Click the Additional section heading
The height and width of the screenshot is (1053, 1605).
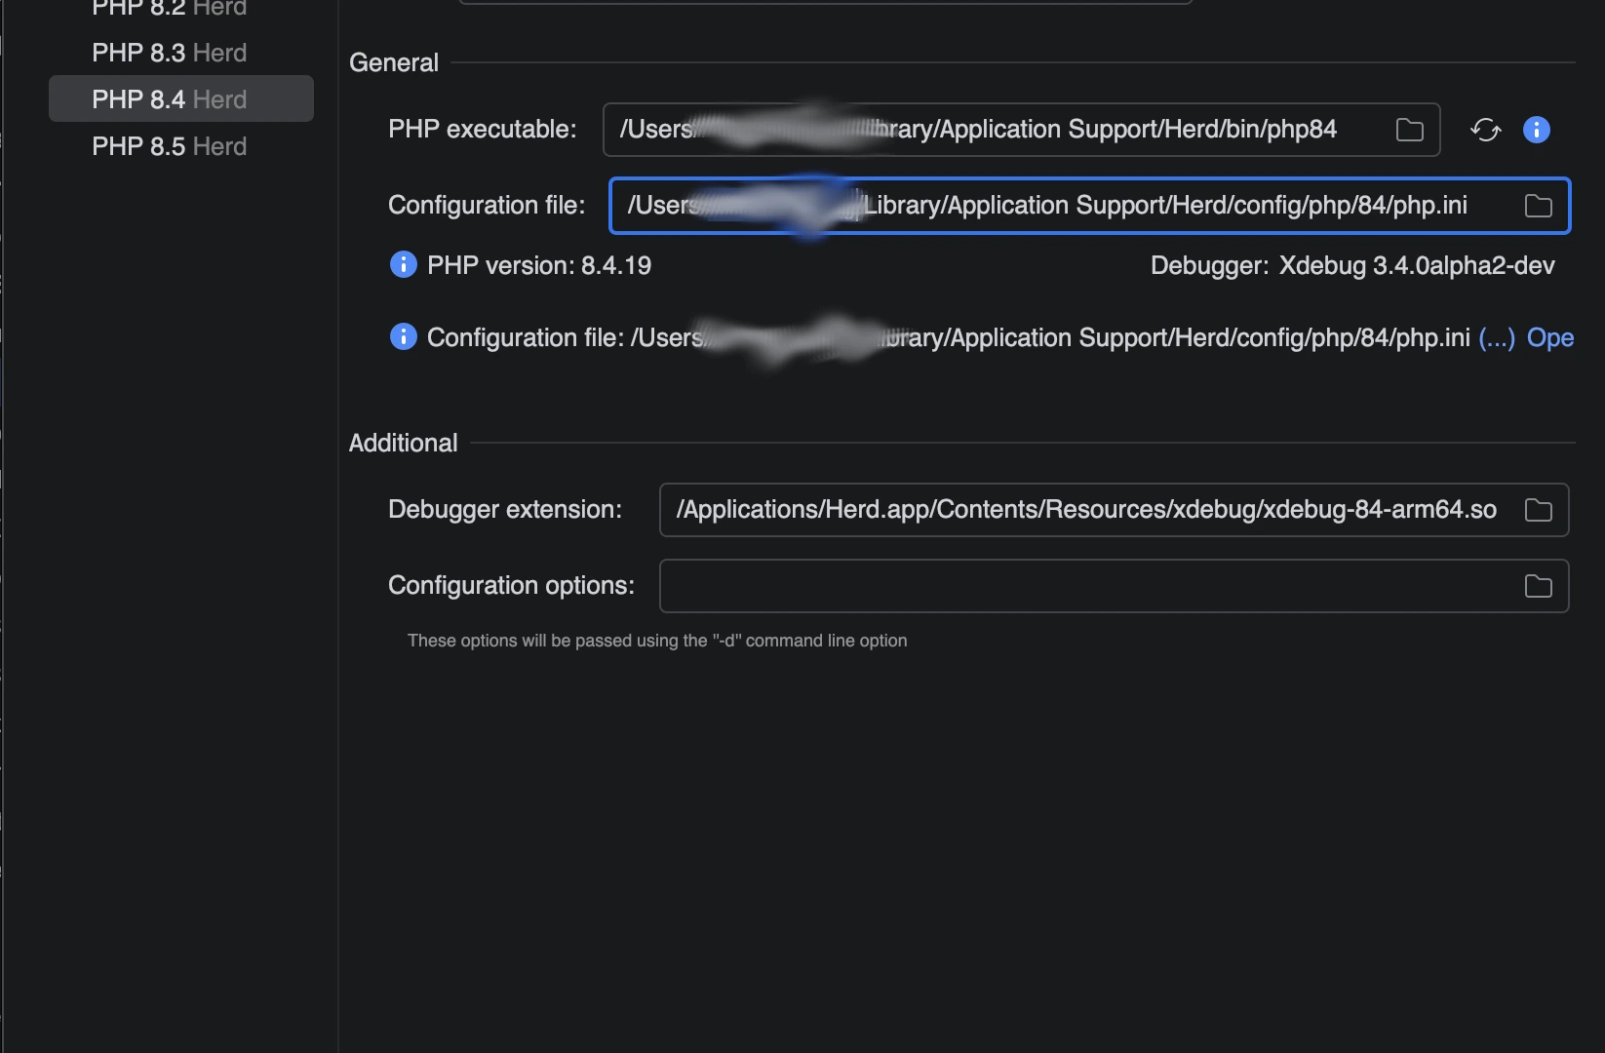click(x=403, y=443)
